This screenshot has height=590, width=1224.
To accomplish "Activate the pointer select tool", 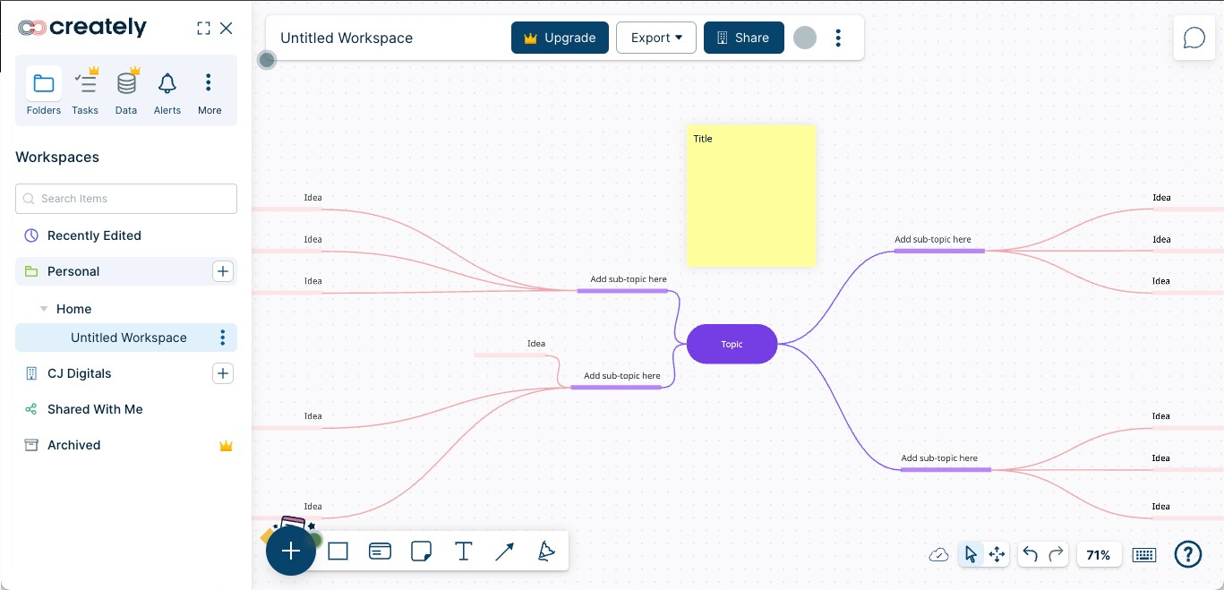I will coord(971,555).
